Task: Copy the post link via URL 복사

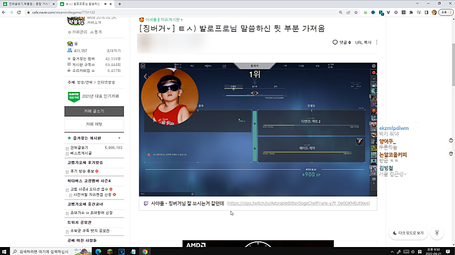Action: point(363,42)
